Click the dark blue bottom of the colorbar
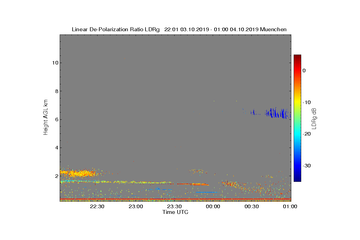Viewport: 360px width, 240px height. point(297,179)
